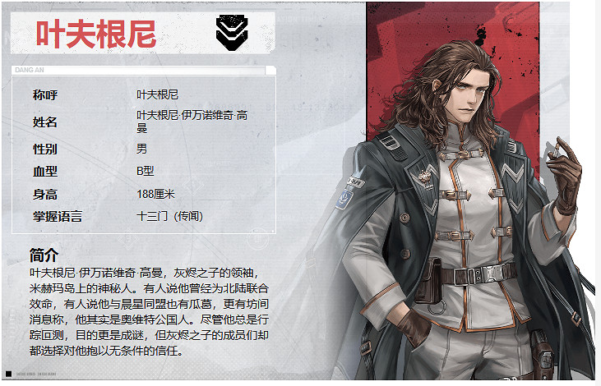Screen dimensions: 601x386
Task: Click the black chevron rank emblem icon
Action: click(x=232, y=33)
